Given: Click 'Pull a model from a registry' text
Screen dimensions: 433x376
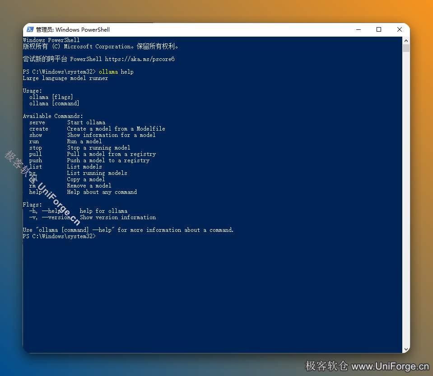Looking at the screenshot, I should (x=112, y=154).
